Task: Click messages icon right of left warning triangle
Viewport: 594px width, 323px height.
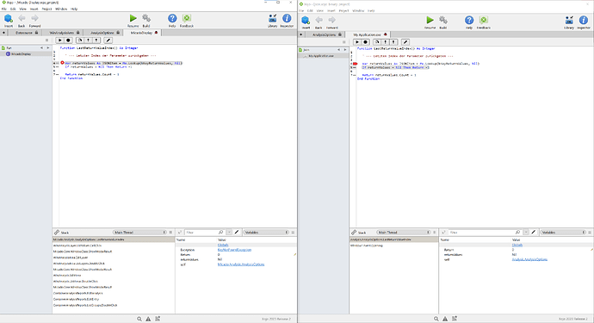Action: pos(158,319)
